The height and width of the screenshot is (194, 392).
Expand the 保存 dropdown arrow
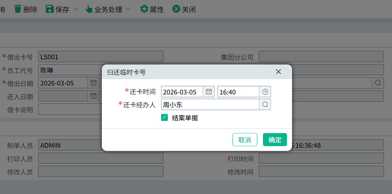click(x=76, y=9)
